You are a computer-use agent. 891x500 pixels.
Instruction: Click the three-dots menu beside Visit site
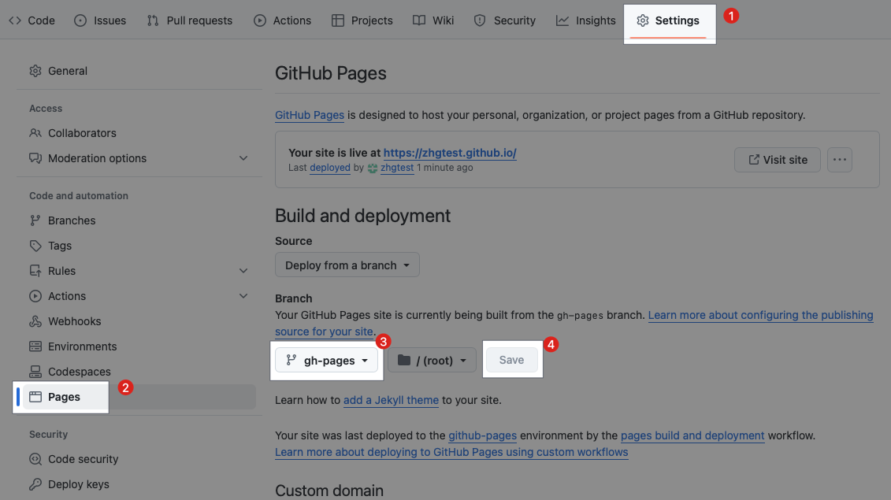click(840, 160)
